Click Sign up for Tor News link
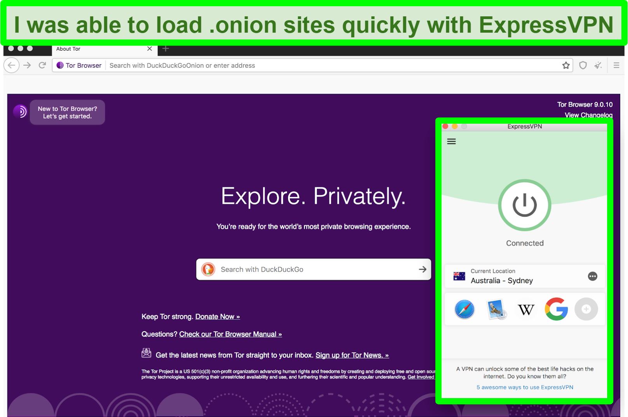 point(352,355)
